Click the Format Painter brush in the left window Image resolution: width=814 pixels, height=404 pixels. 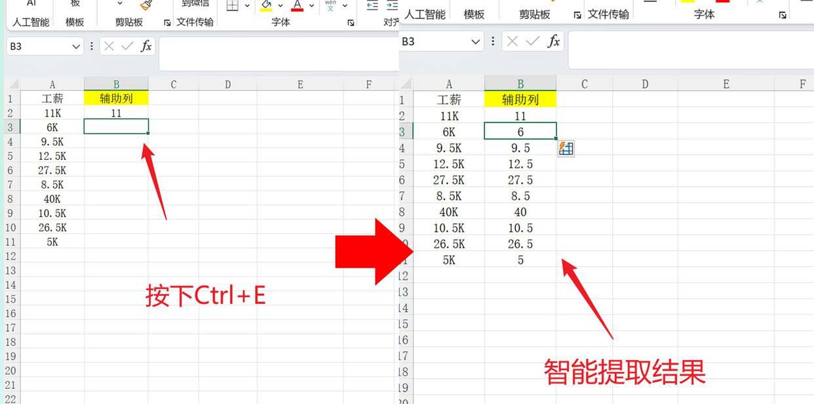tap(146, 5)
